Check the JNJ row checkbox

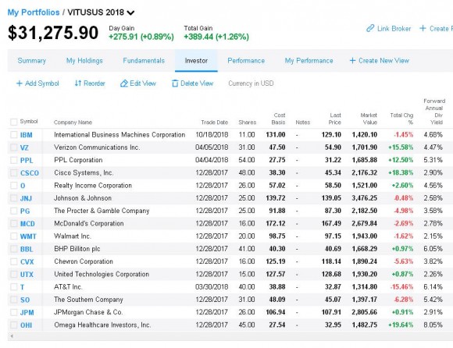click(13, 198)
